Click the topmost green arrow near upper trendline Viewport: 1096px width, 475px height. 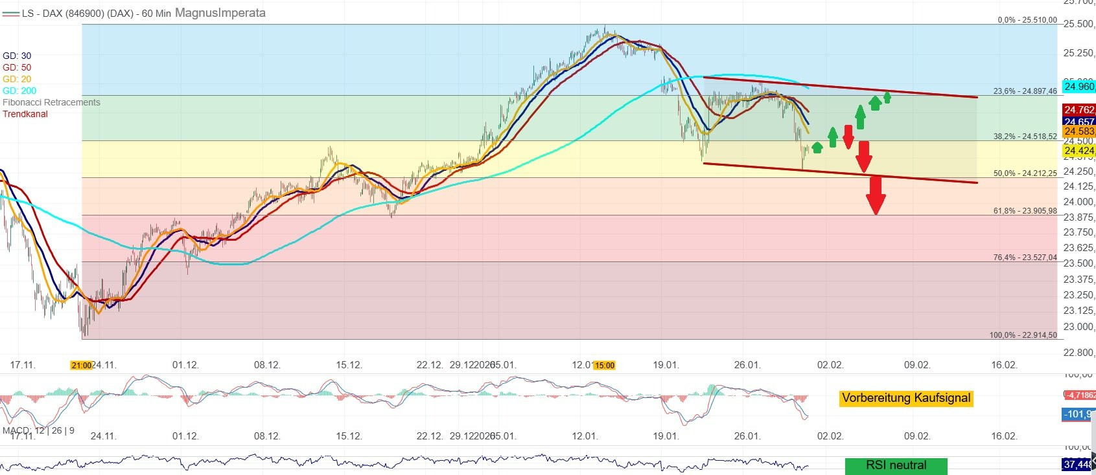click(887, 96)
